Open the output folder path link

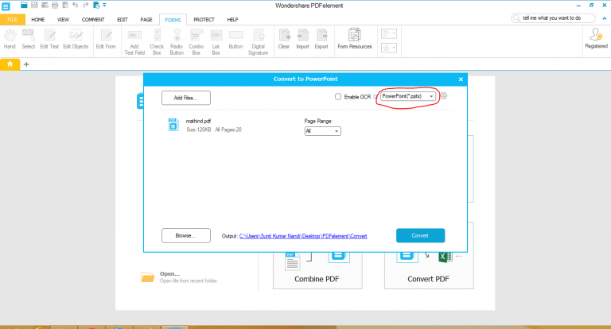(303, 236)
